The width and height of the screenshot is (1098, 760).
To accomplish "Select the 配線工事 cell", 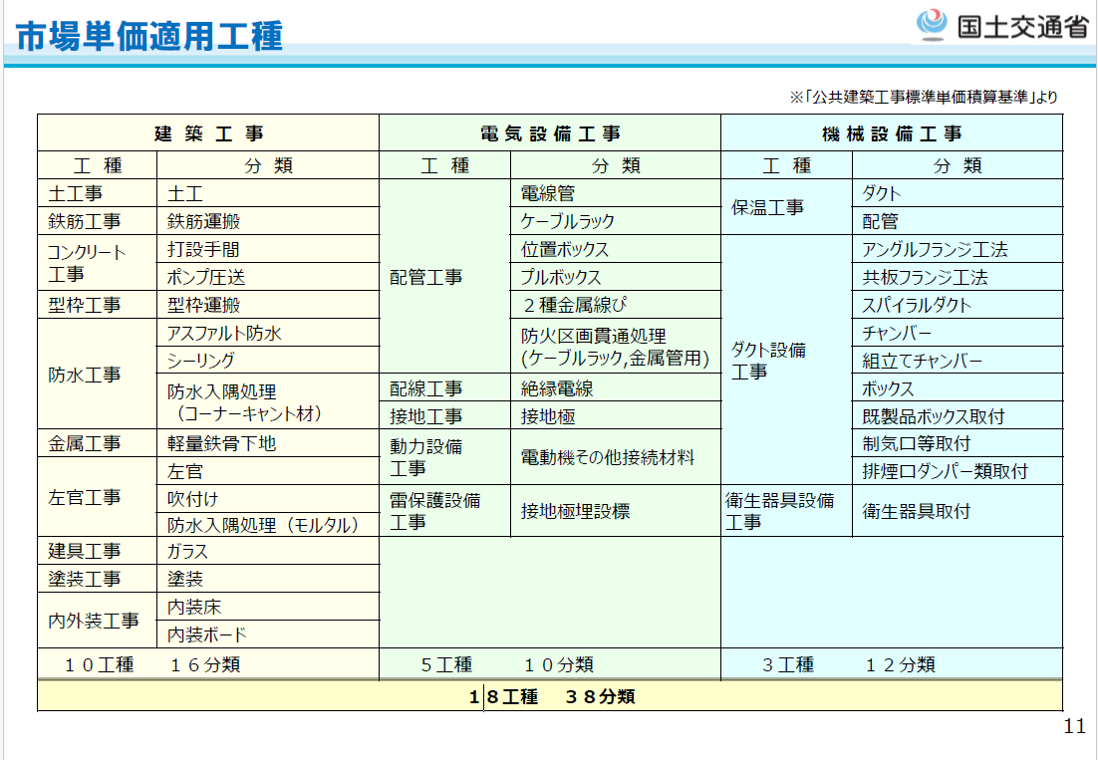I will coord(444,387).
